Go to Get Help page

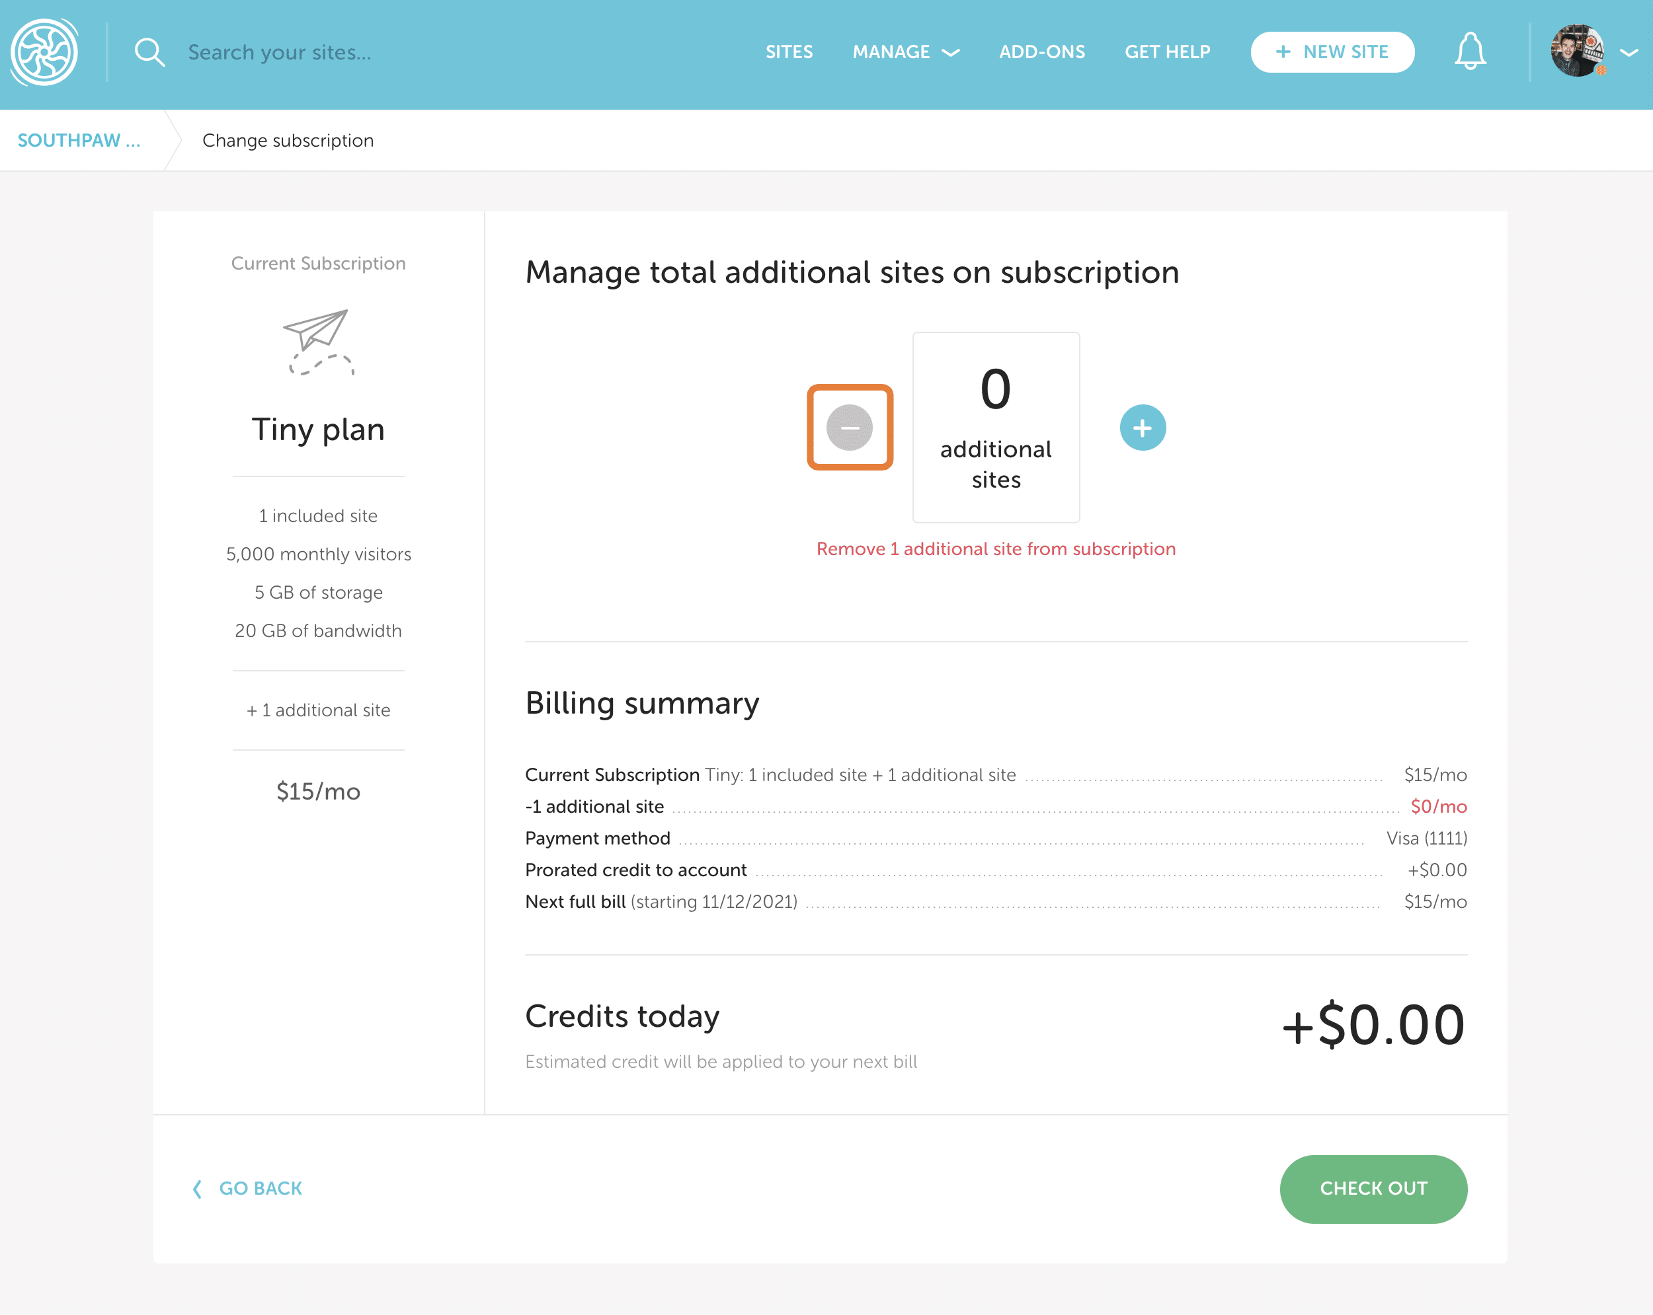coord(1167,52)
